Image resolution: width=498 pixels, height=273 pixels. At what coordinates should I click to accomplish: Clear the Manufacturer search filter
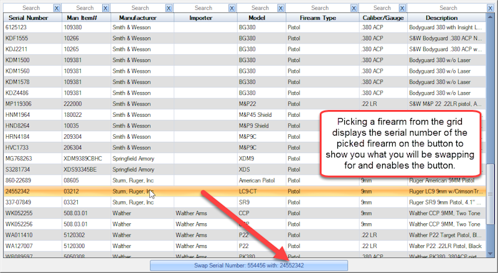click(169, 8)
